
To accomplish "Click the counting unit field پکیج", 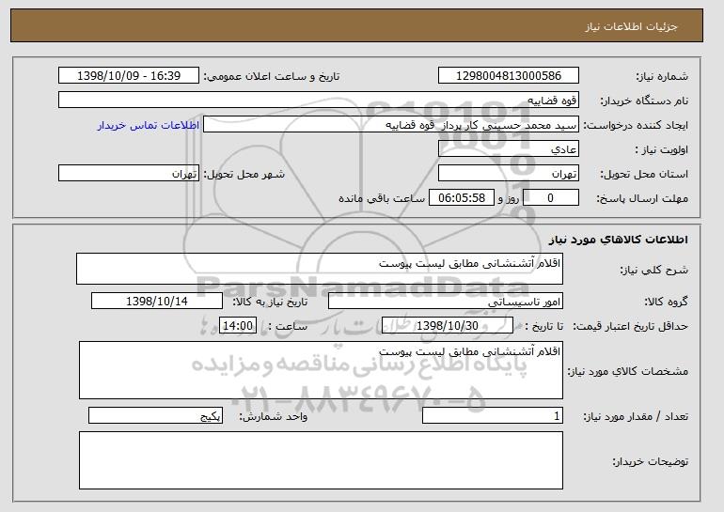I will 155,415.
